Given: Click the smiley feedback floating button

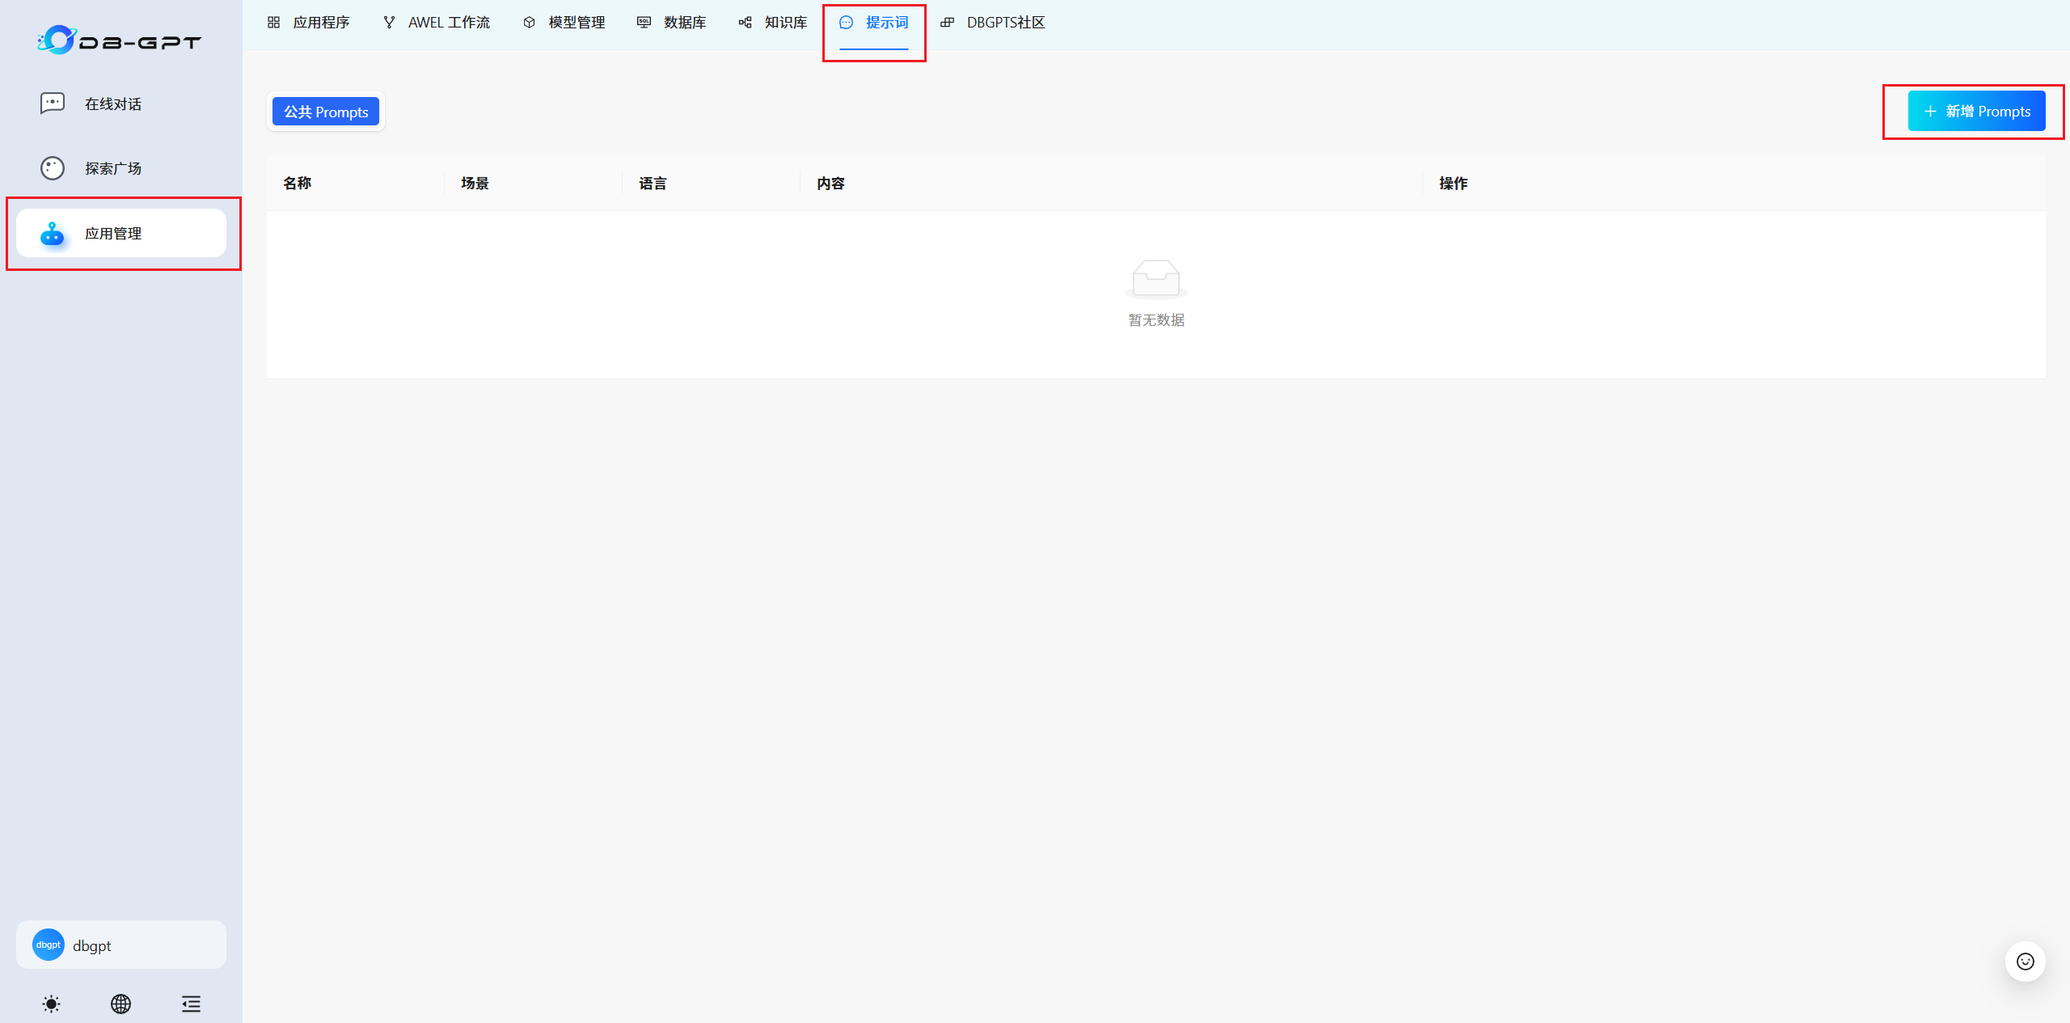Looking at the screenshot, I should [x=2025, y=962].
